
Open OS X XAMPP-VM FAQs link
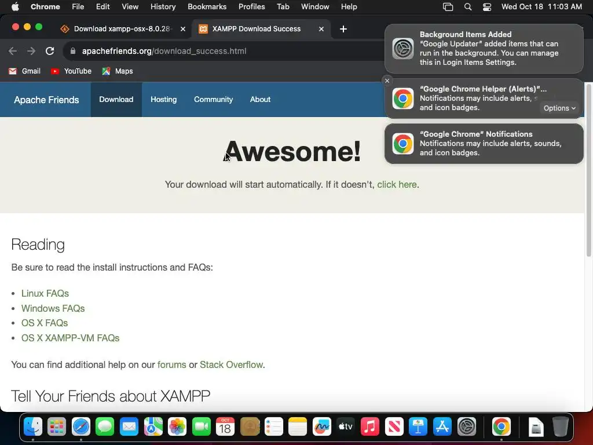pos(70,338)
